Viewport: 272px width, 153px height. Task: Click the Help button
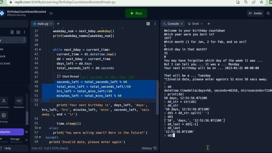click(6, 148)
